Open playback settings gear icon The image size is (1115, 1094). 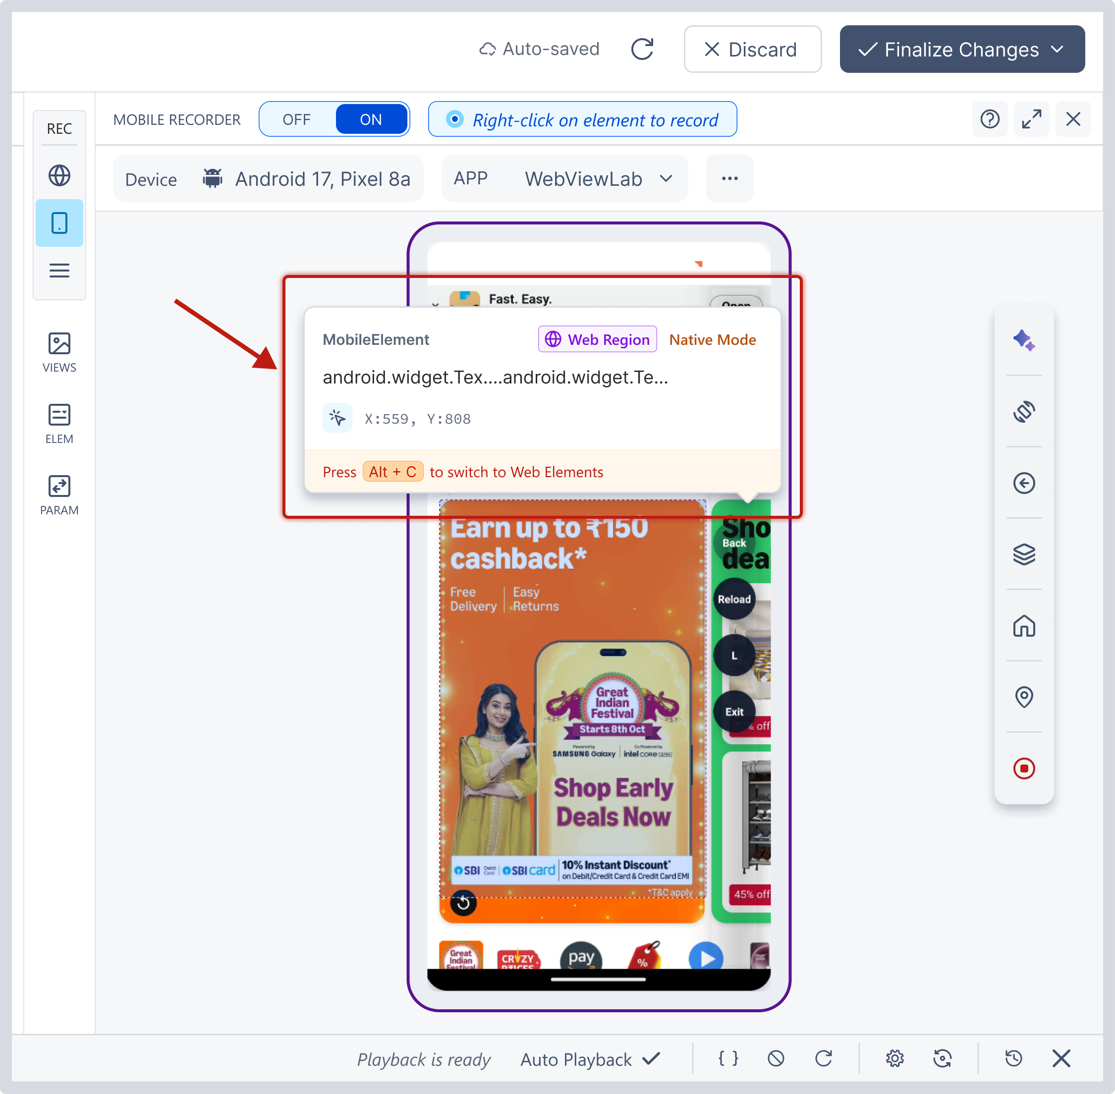[894, 1058]
